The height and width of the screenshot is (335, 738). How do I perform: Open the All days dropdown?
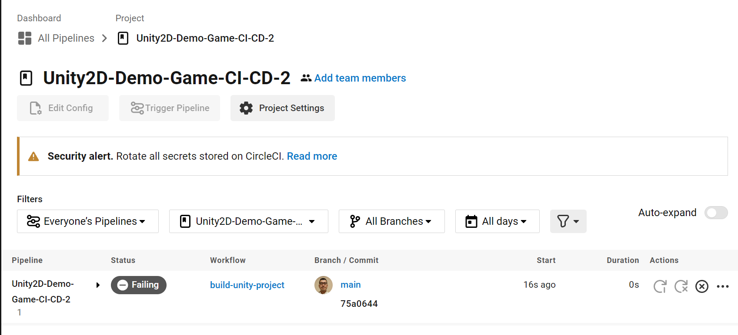(497, 221)
